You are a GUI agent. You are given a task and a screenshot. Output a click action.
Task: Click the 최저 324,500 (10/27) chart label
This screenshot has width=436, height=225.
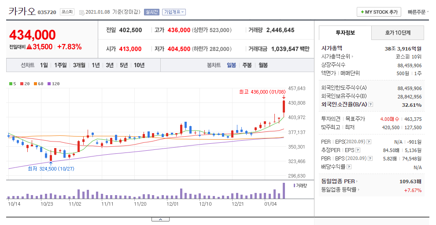(51, 169)
